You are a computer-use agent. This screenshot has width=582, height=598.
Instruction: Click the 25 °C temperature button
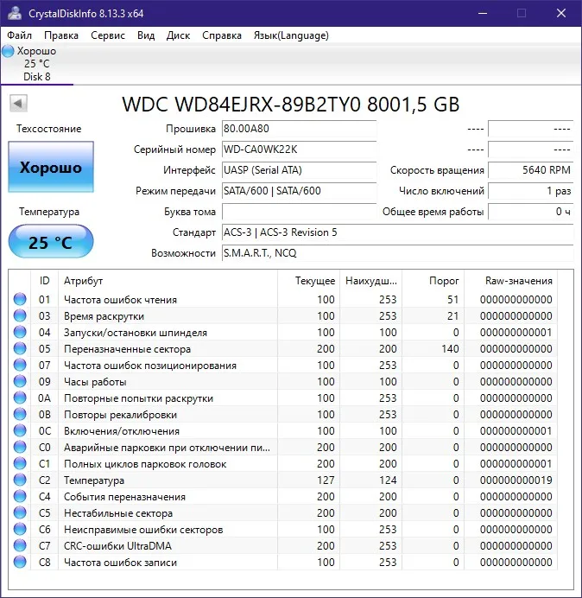tap(51, 241)
